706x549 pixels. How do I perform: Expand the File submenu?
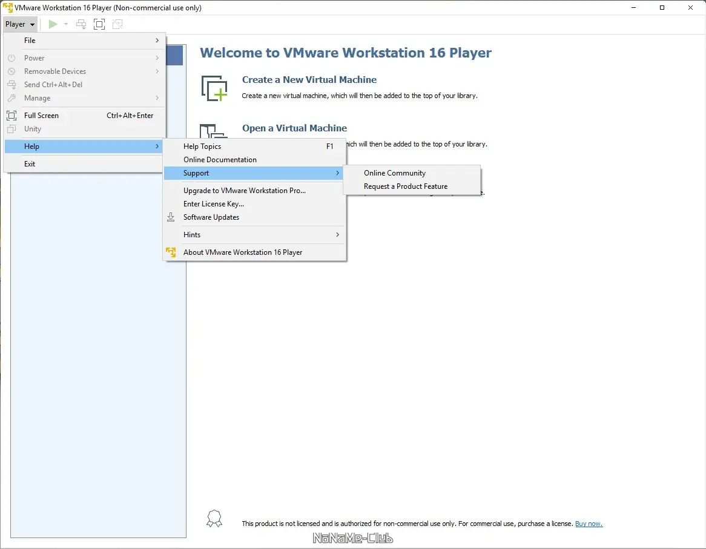click(85, 41)
